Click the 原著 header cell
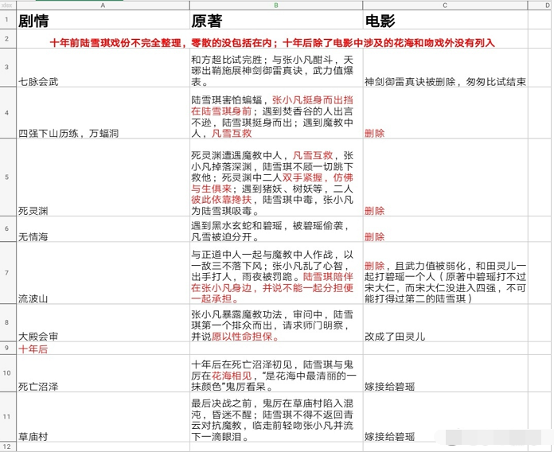The image size is (554, 452). tap(276, 20)
